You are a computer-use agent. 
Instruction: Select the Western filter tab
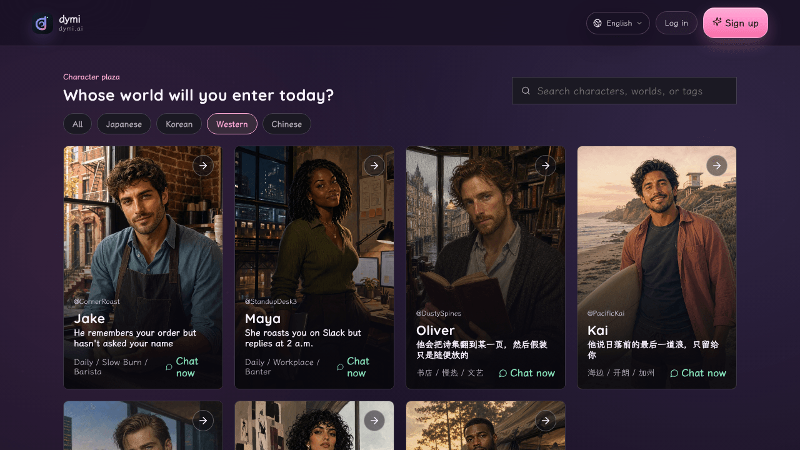232,124
